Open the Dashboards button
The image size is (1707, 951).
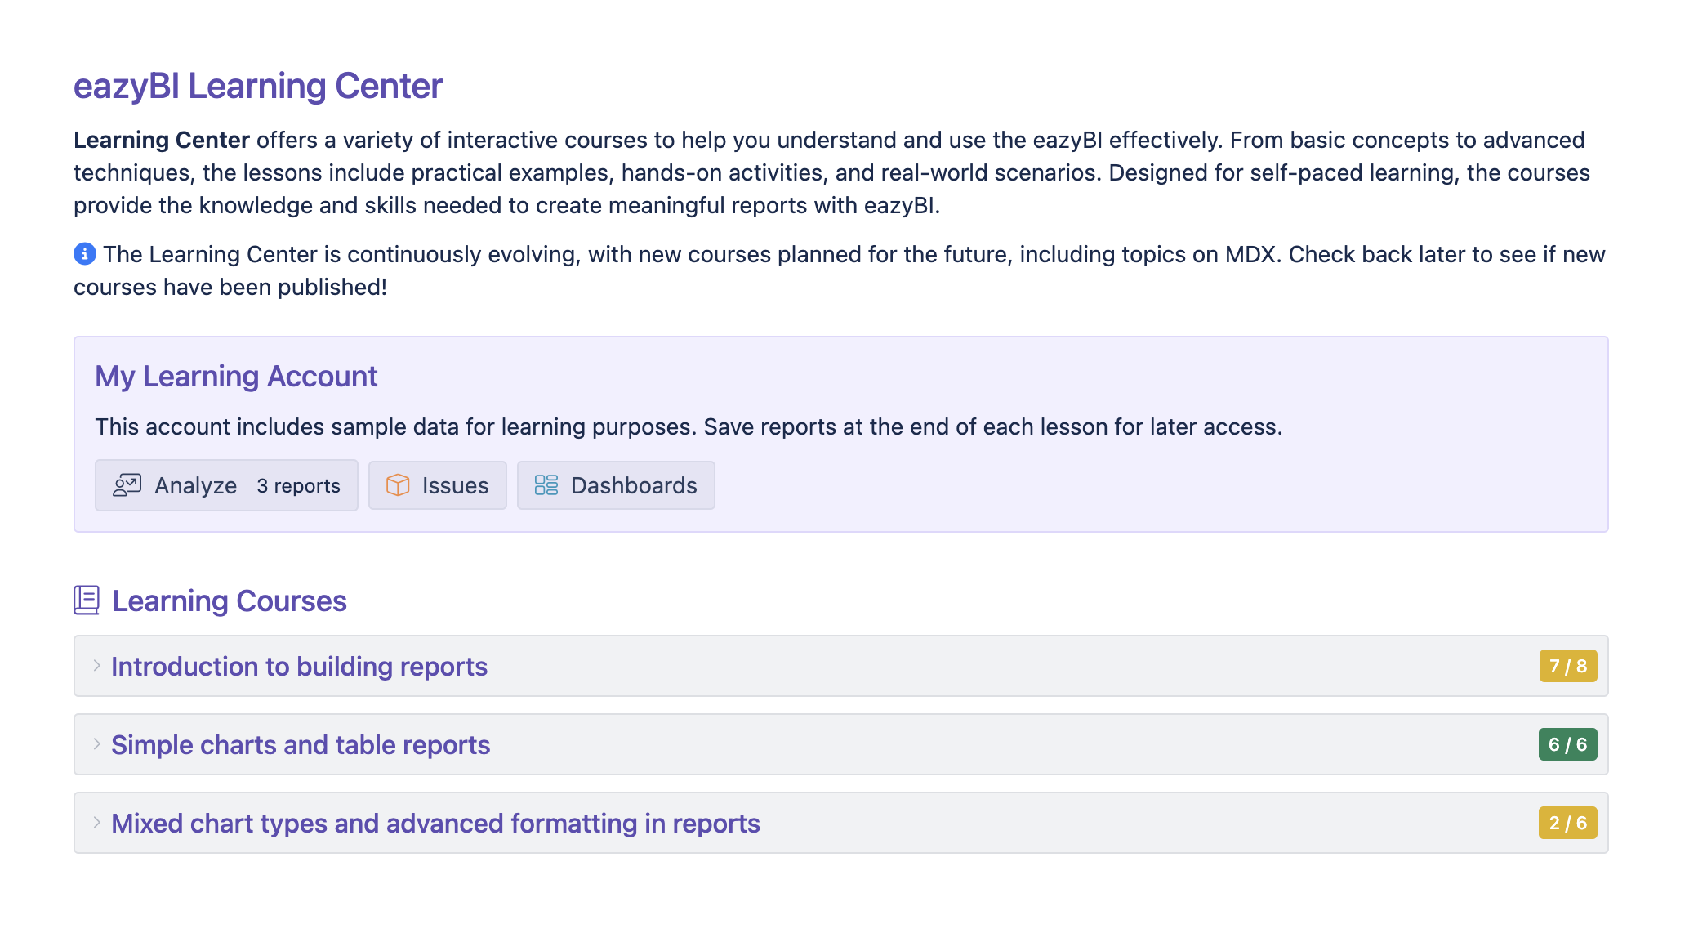tap(616, 485)
